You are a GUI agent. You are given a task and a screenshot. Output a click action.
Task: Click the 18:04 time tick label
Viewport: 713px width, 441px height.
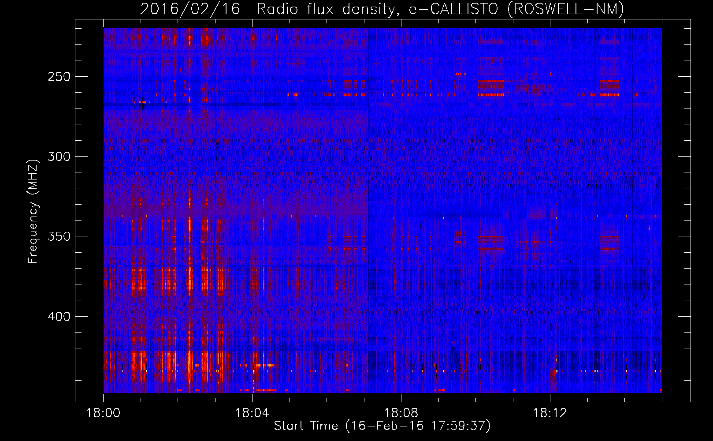point(252,413)
